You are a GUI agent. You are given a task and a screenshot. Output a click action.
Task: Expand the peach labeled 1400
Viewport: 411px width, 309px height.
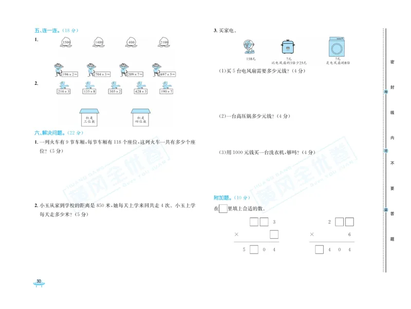coord(98,42)
